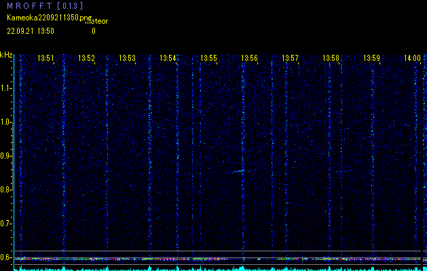
Task: Click the meteor echo streak before 13:56
Action: coord(238,171)
